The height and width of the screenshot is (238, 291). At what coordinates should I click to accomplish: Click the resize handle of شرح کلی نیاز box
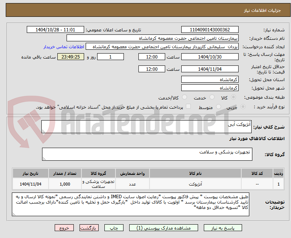[43, 131]
